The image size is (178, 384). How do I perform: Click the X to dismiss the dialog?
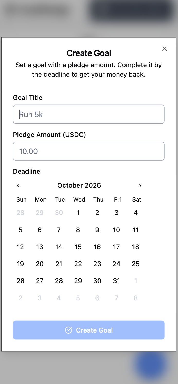click(x=164, y=49)
